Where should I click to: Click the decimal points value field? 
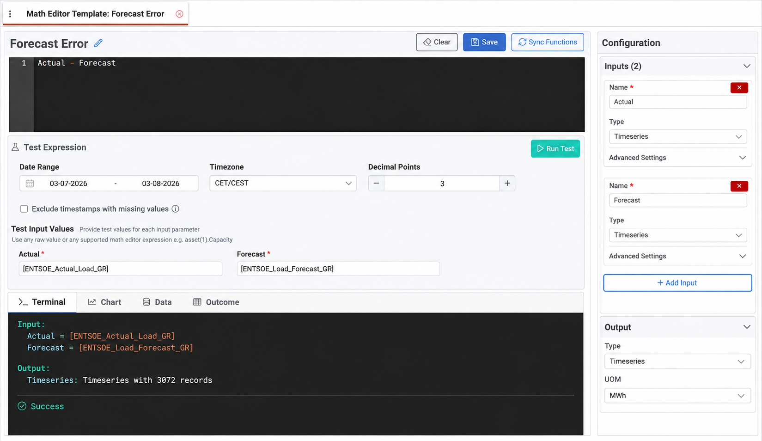442,184
